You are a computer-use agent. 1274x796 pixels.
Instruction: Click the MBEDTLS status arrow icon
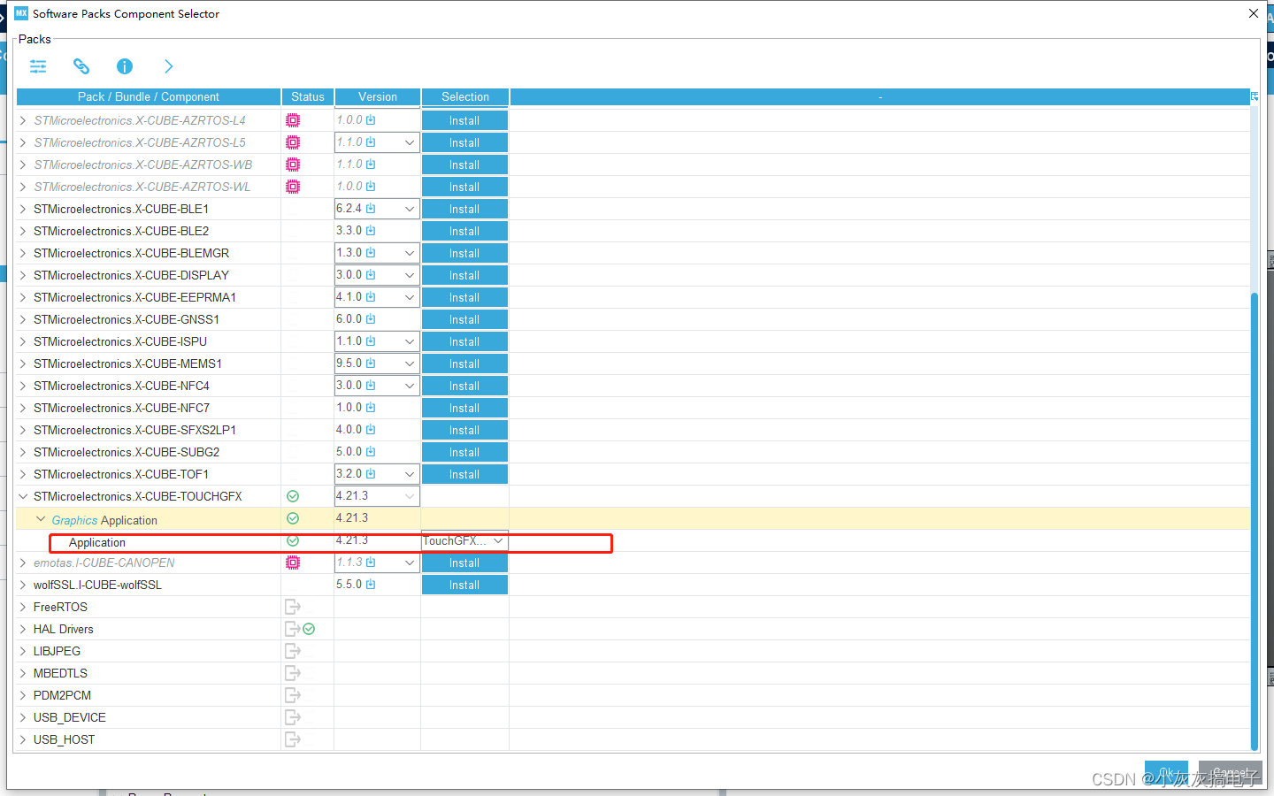[293, 673]
